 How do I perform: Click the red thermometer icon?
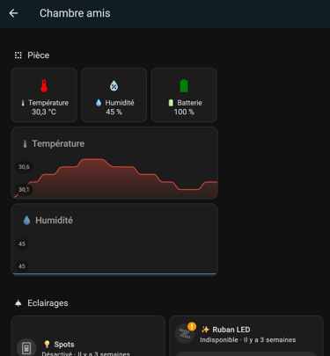pyautogui.click(x=44, y=86)
